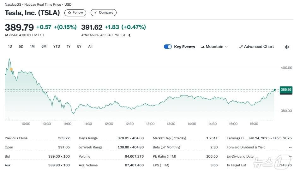Open the Advanced Chart link
Image resolution: width=294 pixels, height=173 pixels.
point(259,47)
